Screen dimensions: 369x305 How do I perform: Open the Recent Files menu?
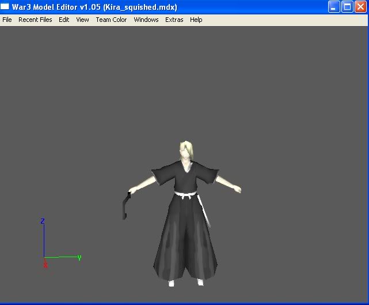35,20
